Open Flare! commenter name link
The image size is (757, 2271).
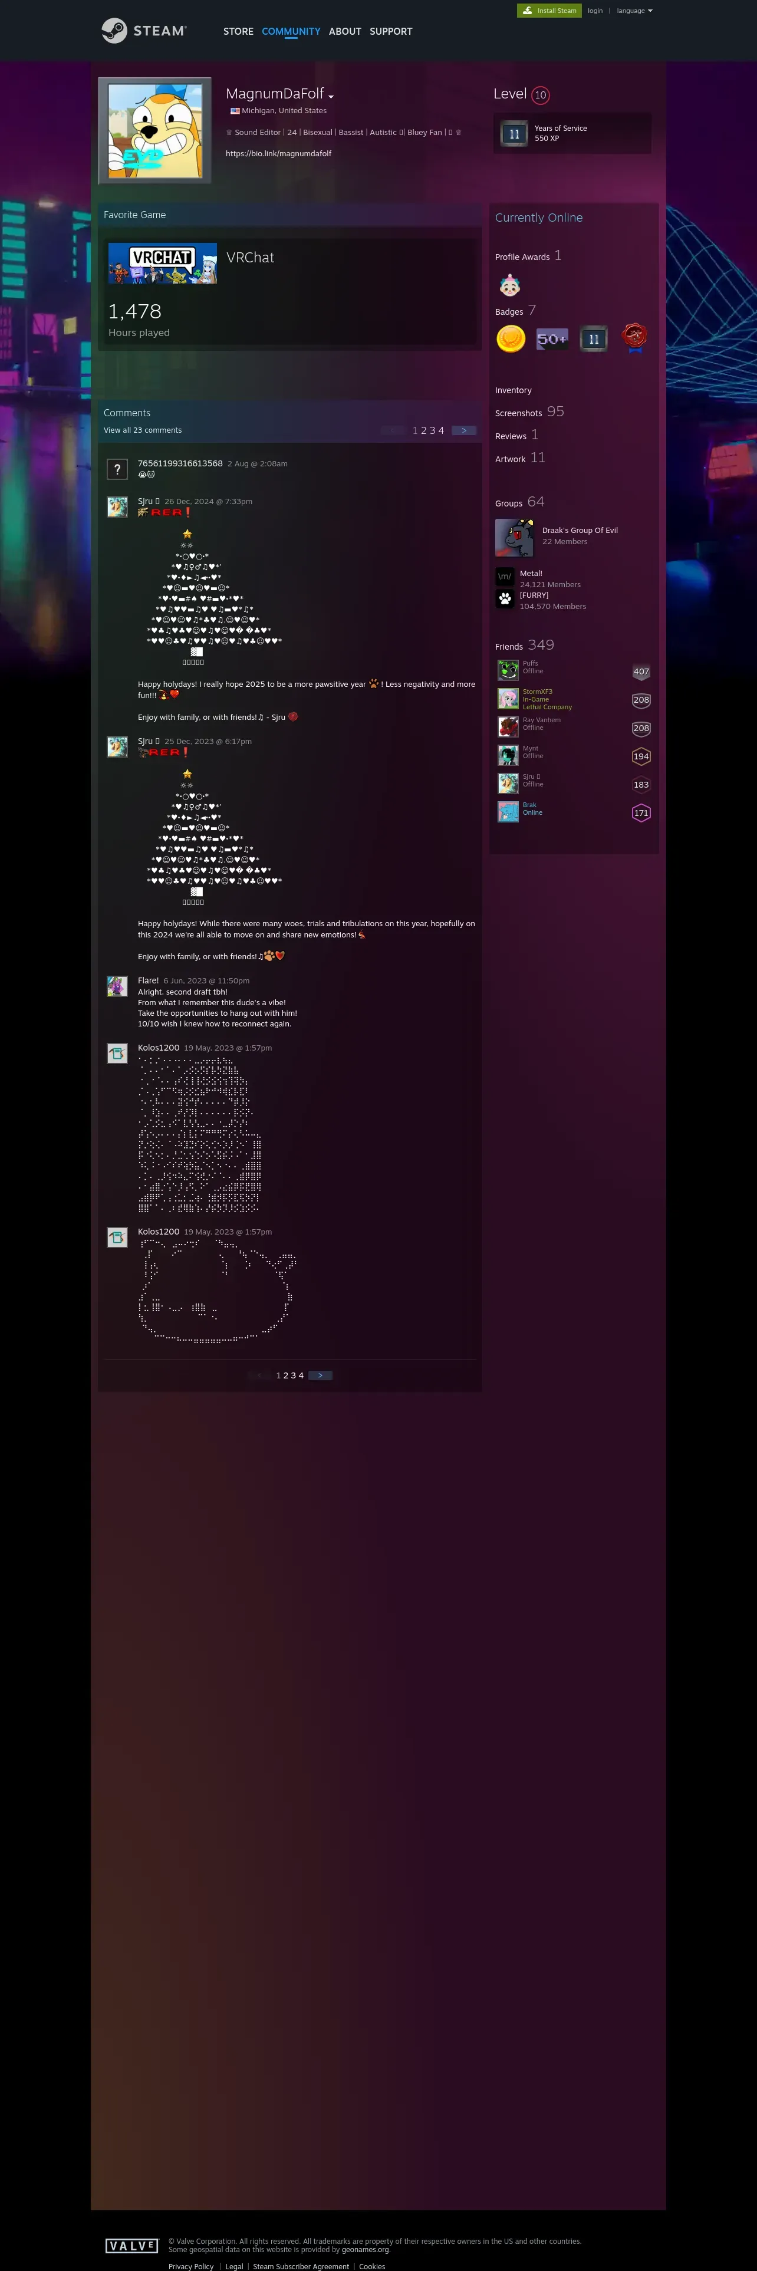(x=148, y=980)
